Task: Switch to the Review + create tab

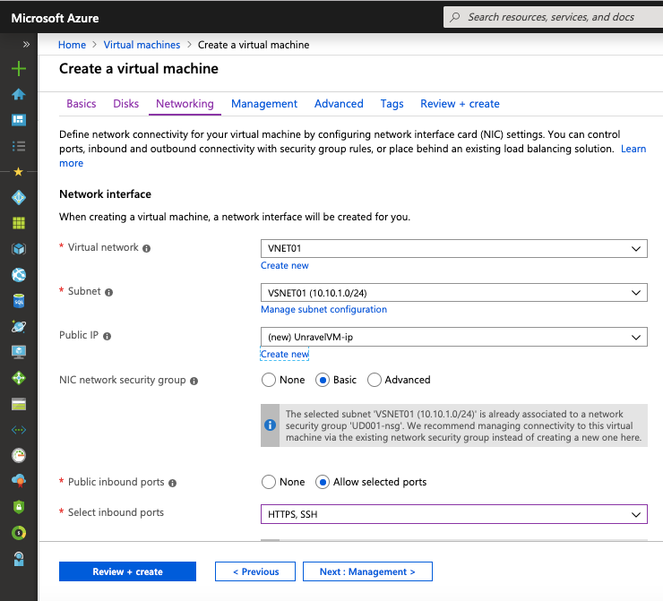Action: (x=460, y=104)
